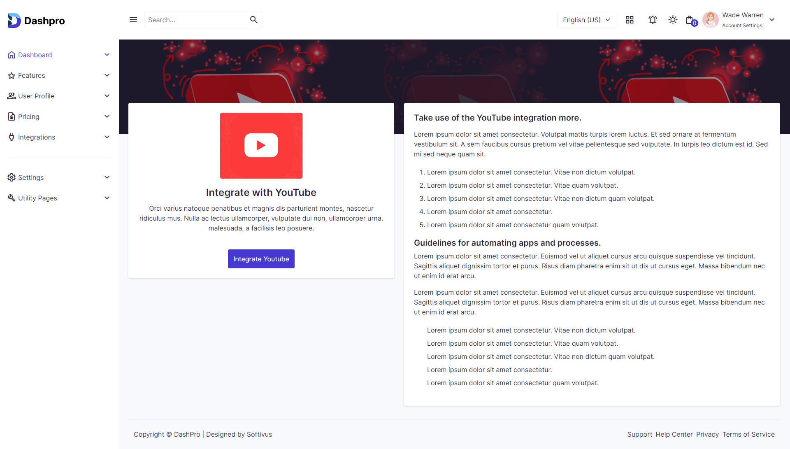This screenshot has width=790, height=449.
Task: Open the English (US) language dropdown
Action: (586, 20)
